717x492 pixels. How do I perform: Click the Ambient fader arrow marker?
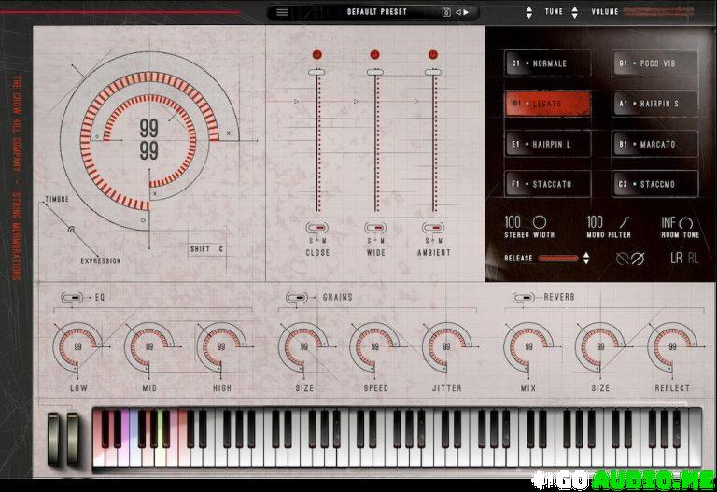click(x=416, y=101)
